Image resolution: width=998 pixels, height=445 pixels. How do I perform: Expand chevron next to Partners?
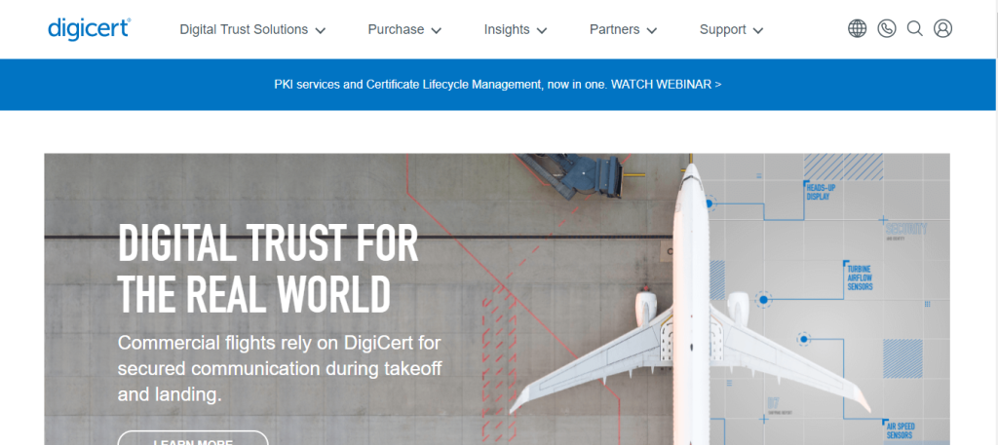[x=652, y=30]
